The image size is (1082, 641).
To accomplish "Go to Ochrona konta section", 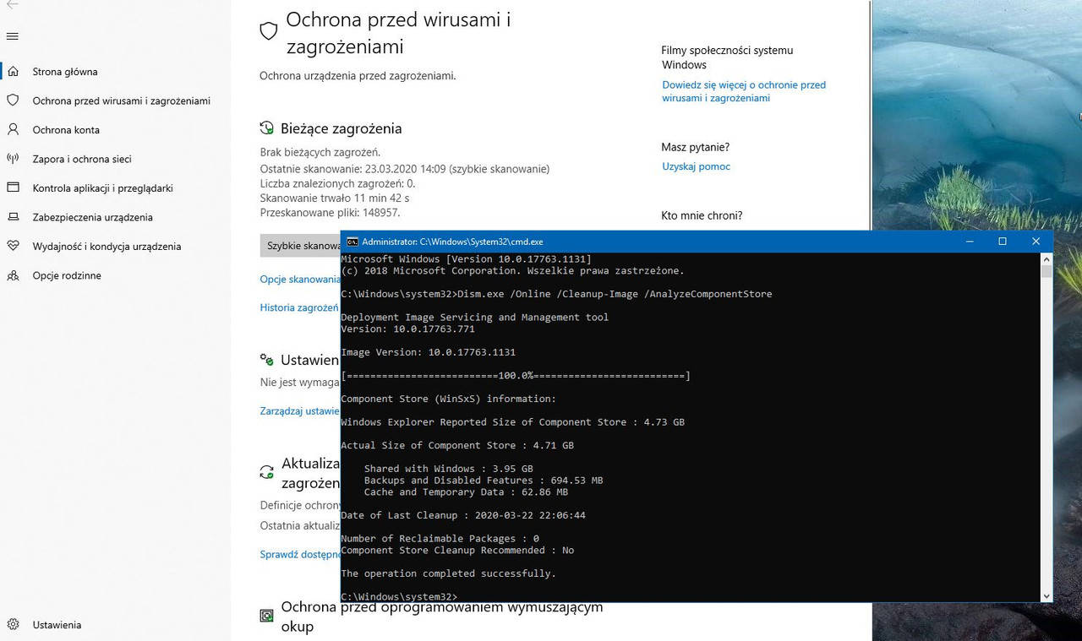I will [x=66, y=130].
